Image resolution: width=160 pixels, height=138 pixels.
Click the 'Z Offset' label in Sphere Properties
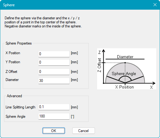(11, 72)
